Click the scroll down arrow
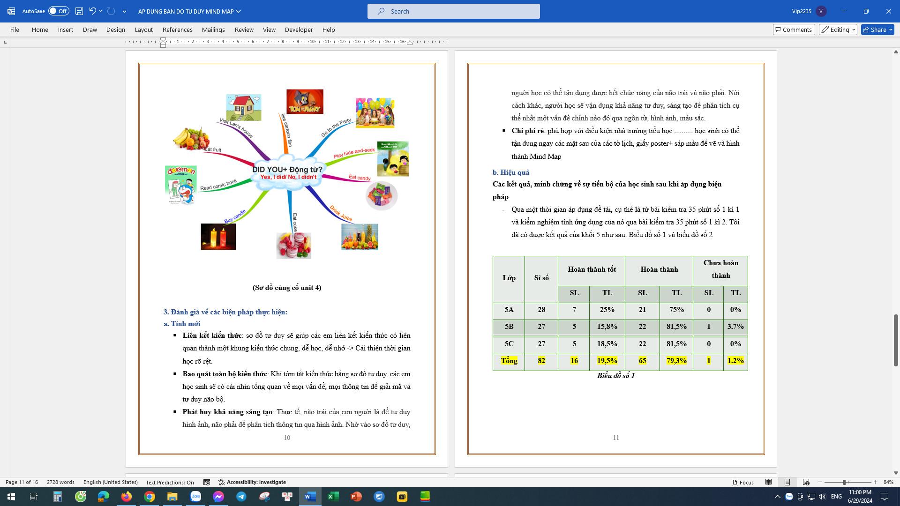This screenshot has height=506, width=900. click(x=896, y=473)
